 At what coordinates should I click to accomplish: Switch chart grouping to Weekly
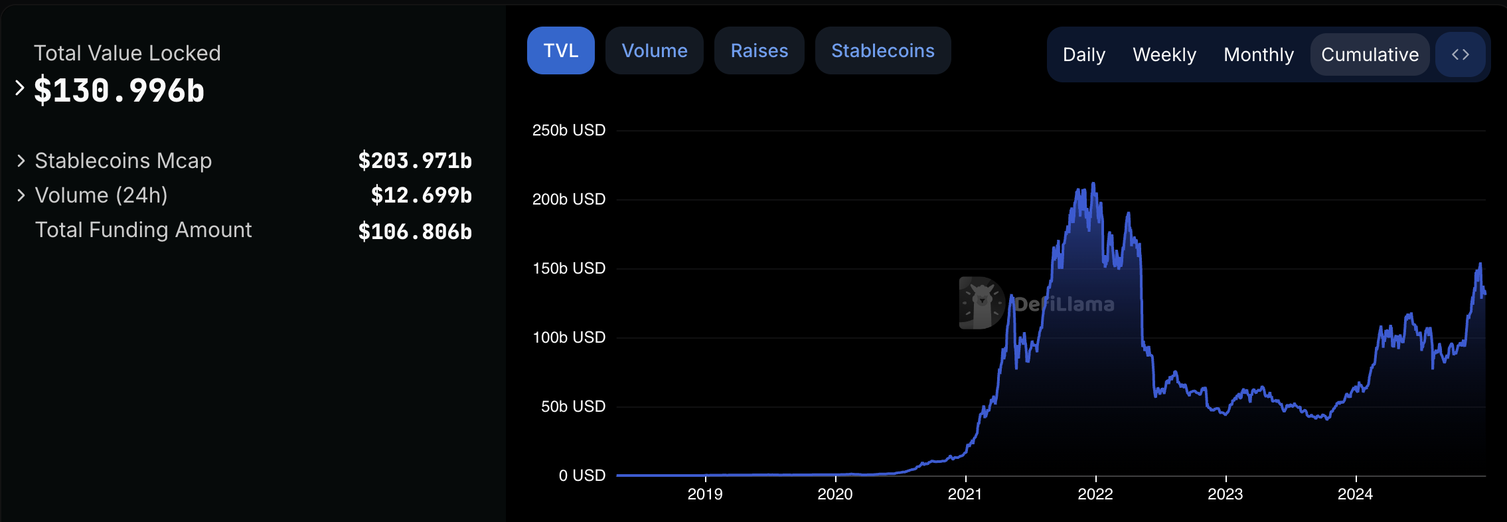pos(1164,54)
